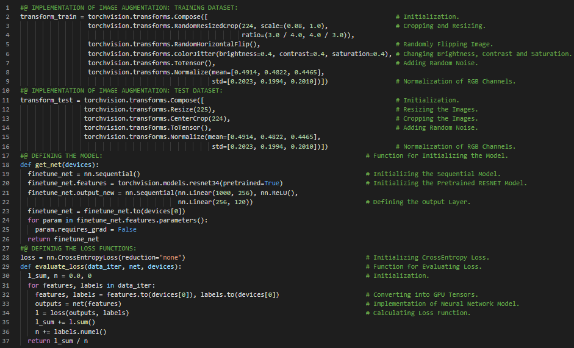This screenshot has width=574, height=348.
Task: Click line number 37 in the gutter
Action: (x=8, y=341)
